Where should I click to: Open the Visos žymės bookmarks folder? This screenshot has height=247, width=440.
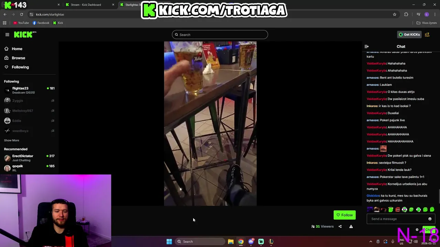(x=427, y=23)
